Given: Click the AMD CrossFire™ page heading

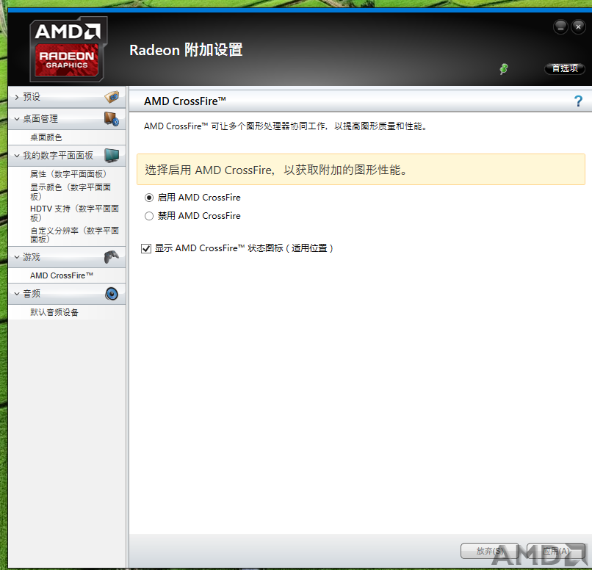Looking at the screenshot, I should point(185,101).
